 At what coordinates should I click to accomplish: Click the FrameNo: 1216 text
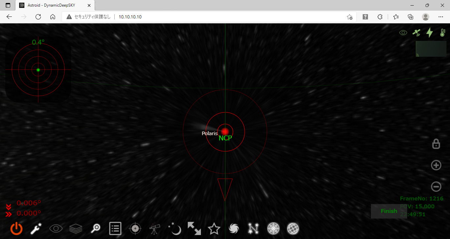422,198
